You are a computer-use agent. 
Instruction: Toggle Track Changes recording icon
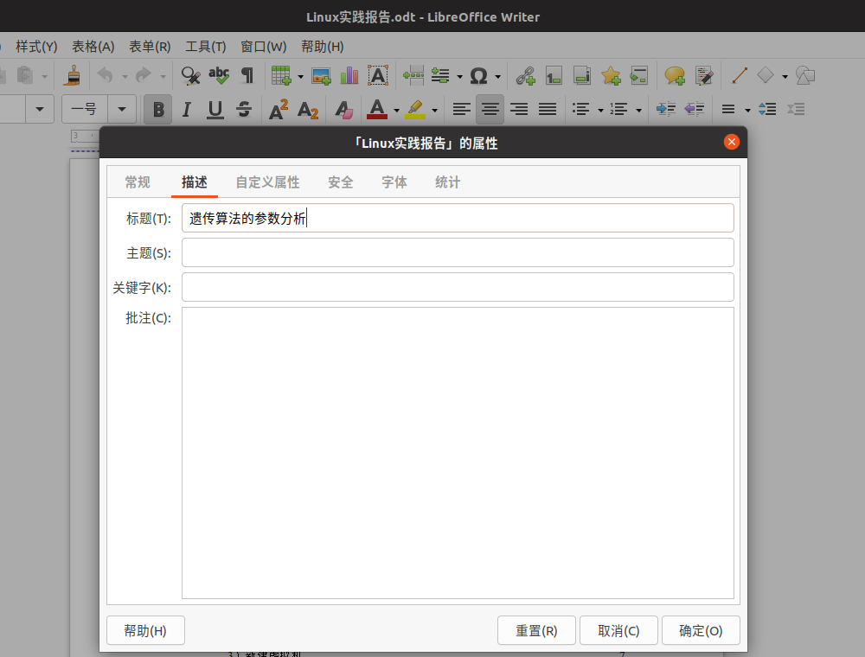[704, 76]
